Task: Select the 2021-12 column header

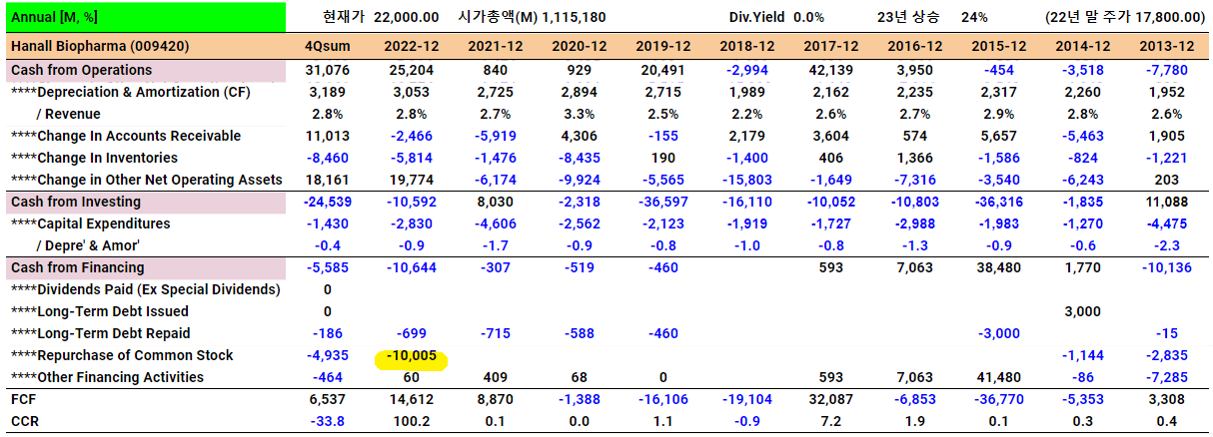Action: 495,47
